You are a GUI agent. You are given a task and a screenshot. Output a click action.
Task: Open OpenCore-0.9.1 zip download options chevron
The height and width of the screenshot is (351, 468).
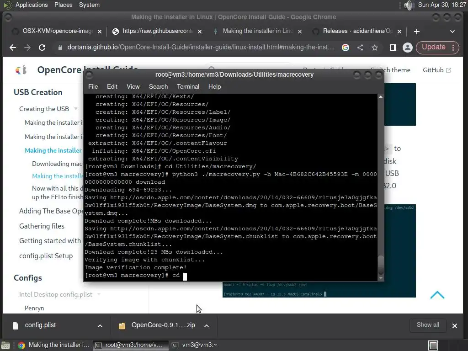click(207, 326)
